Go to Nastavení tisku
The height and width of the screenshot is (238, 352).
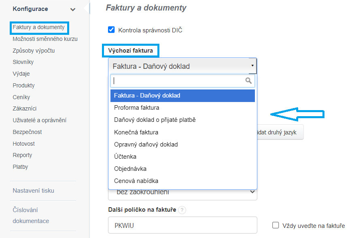pos(33,191)
